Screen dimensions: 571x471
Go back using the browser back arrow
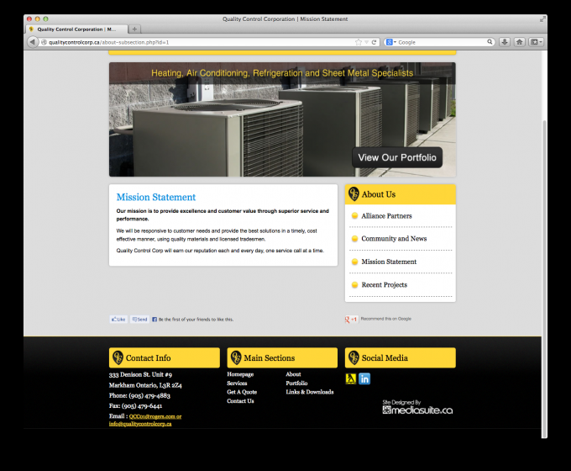33,41
